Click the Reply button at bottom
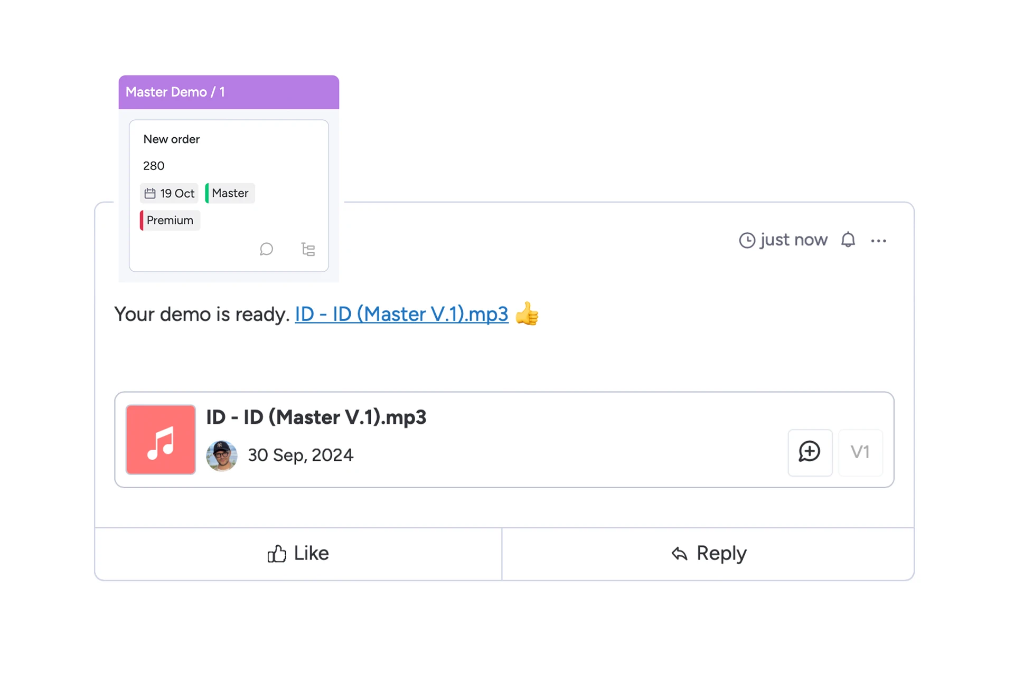Viewport: 1014px width, 674px height. click(x=709, y=552)
